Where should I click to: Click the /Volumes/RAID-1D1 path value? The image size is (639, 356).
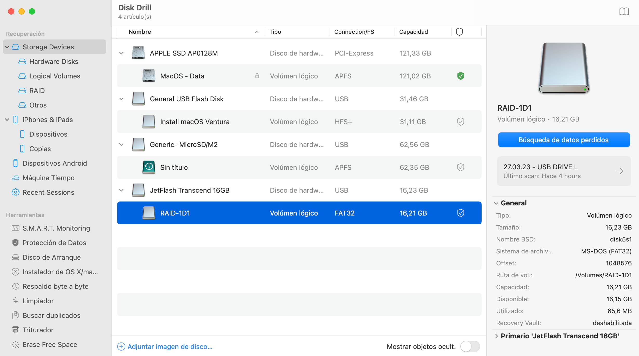point(603,275)
